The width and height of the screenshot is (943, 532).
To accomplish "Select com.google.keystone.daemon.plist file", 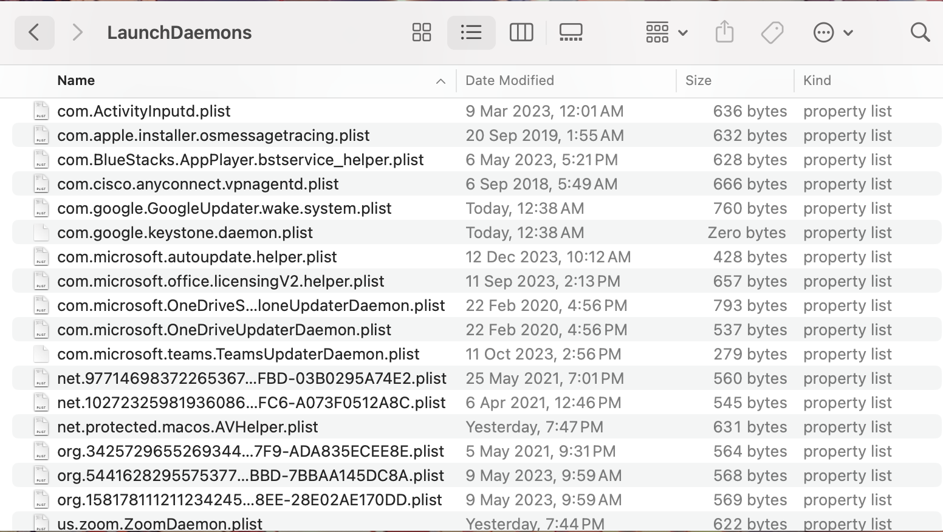I will pos(184,232).
